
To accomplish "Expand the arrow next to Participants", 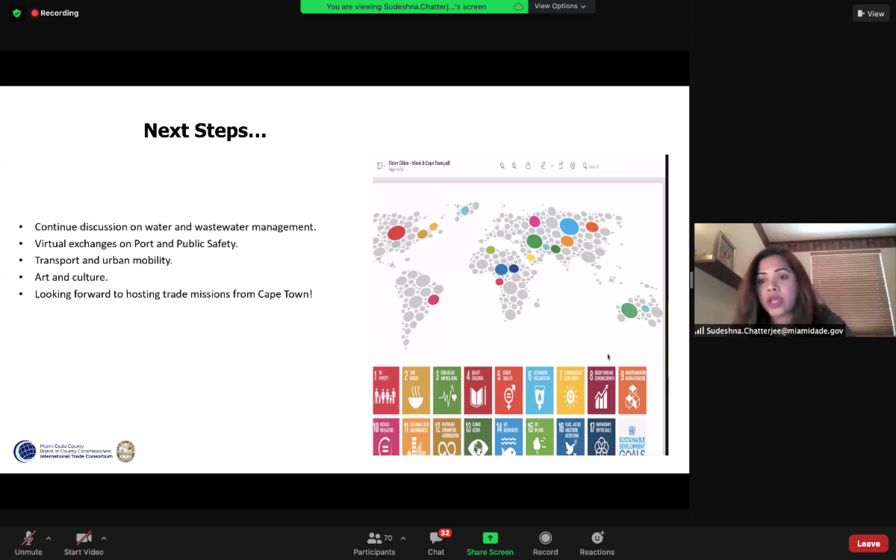I will point(403,538).
